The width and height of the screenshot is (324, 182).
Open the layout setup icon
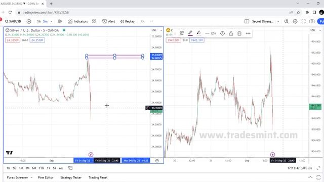coord(247,21)
